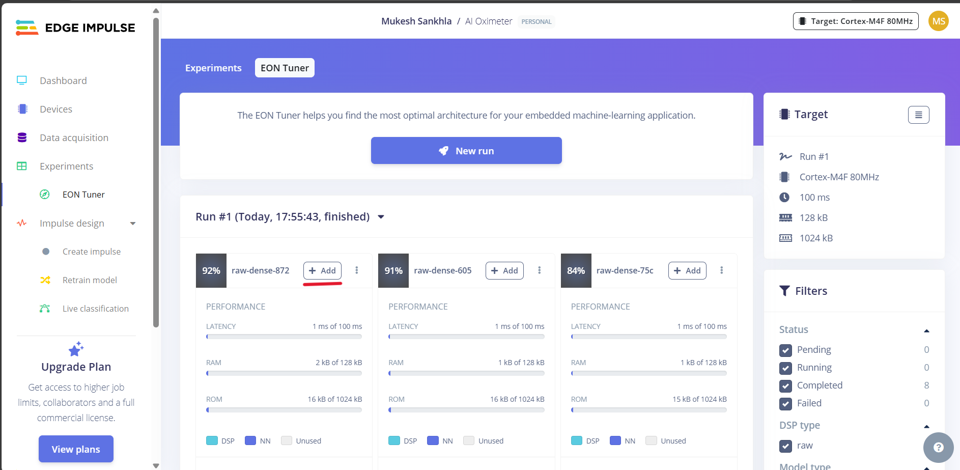Screen dimensions: 960x470
Task: Click the 100 ms clock icon
Action: click(785, 197)
